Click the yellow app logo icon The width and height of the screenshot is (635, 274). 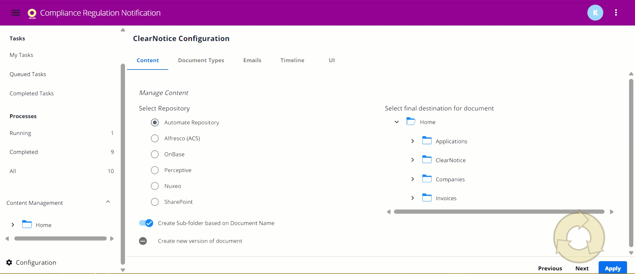32,13
